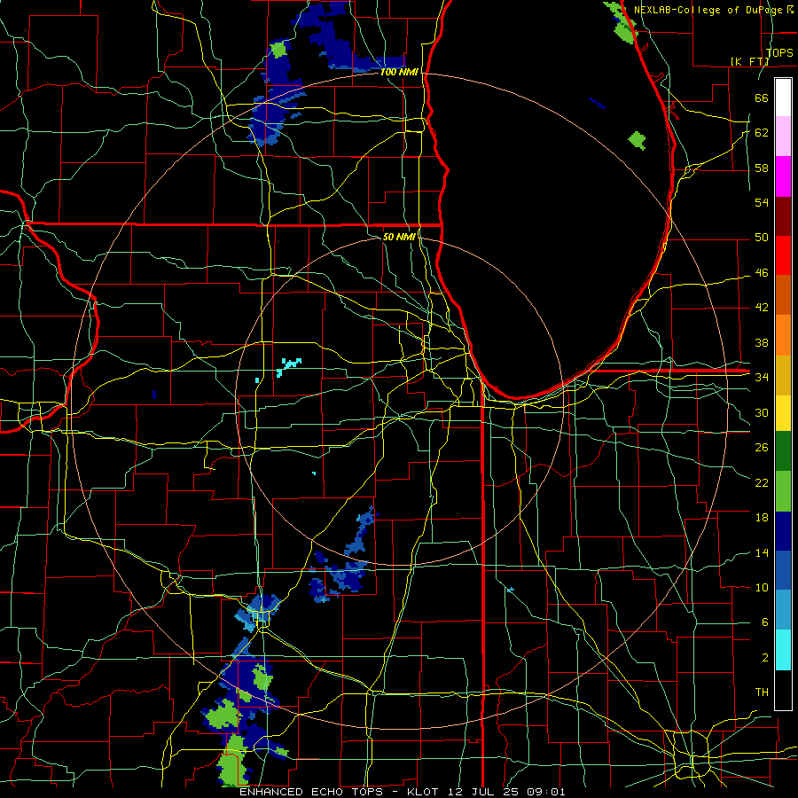Click the K FT units label
The height and width of the screenshot is (798, 798).
click(x=749, y=61)
